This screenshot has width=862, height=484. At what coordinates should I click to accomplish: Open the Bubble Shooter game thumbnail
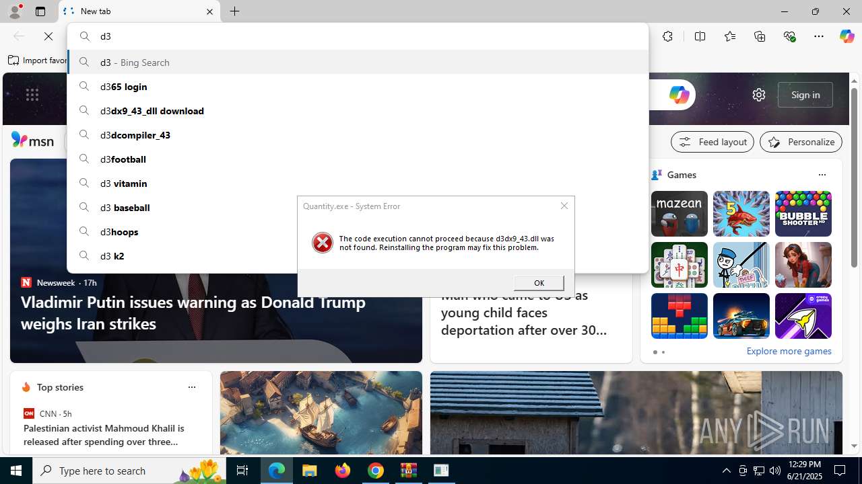coord(803,214)
